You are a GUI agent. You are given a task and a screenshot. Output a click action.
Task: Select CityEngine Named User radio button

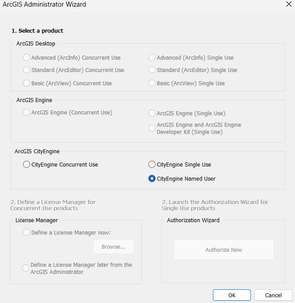(x=152, y=179)
